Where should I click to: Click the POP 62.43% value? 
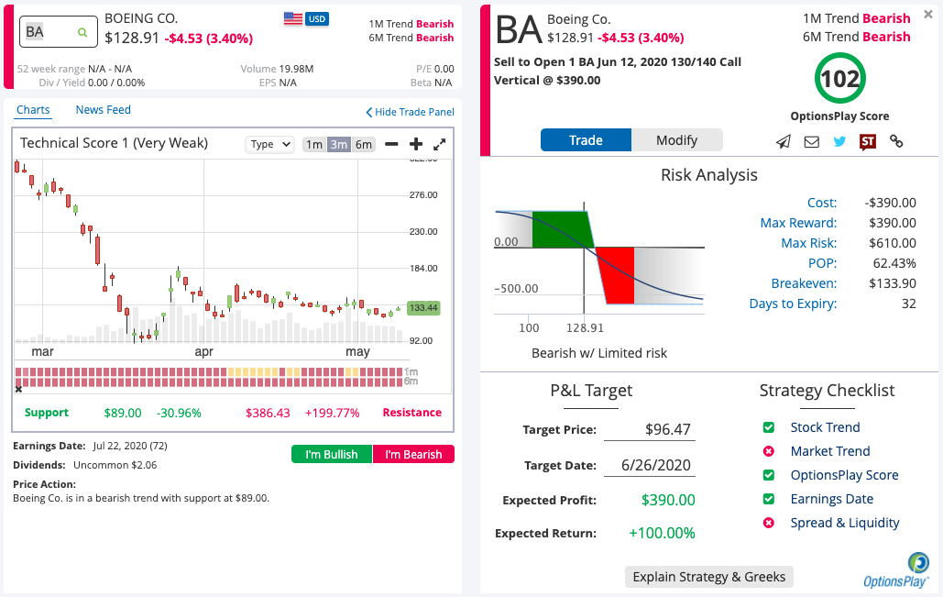894,263
